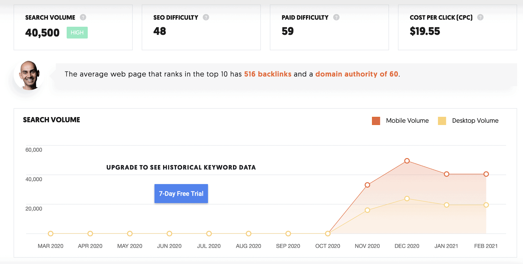
Task: Click the OCT 2020 data point
Action: (x=328, y=234)
